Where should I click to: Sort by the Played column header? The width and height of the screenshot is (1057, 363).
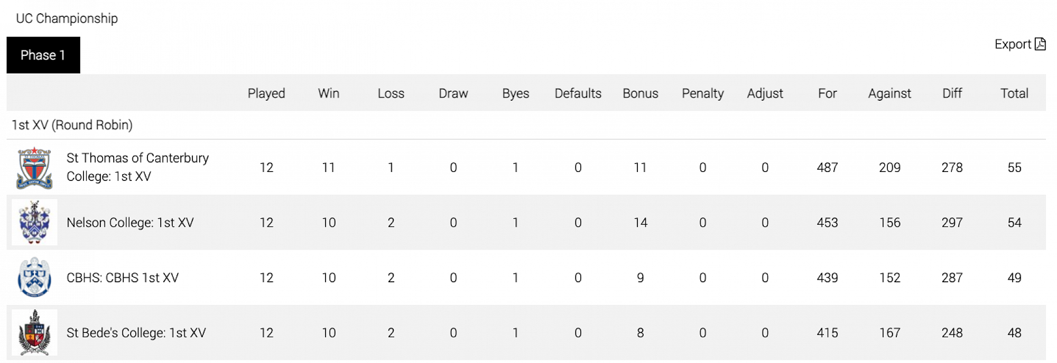pos(266,93)
